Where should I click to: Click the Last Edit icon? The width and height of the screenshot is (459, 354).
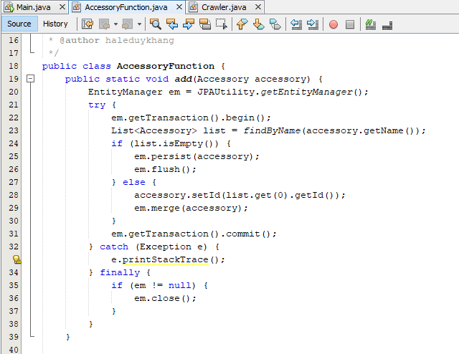[87, 24]
